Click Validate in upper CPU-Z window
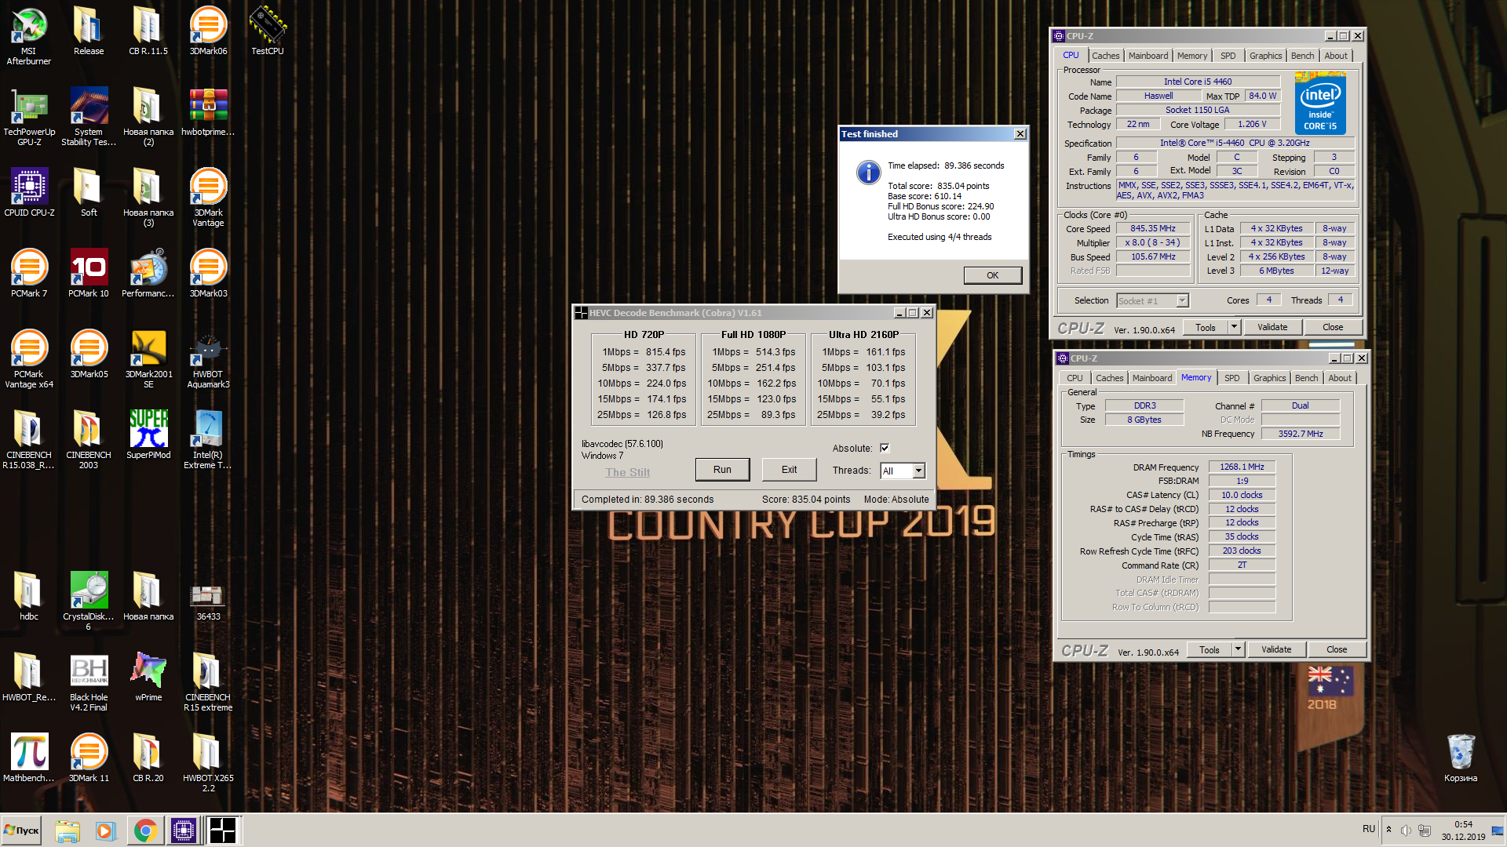The height and width of the screenshot is (847, 1507). (x=1272, y=327)
